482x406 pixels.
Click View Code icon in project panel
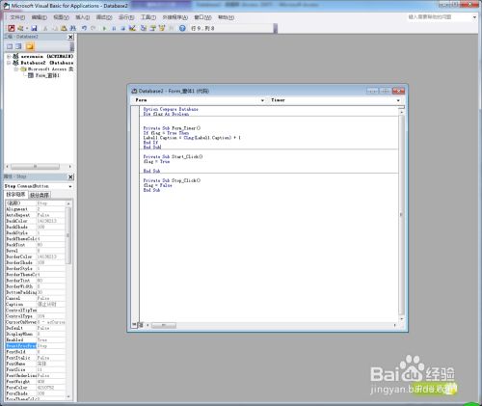(x=10, y=46)
